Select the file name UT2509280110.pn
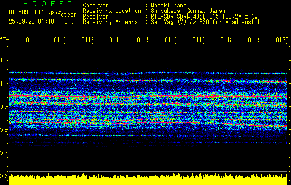This screenshot has height=185, width=291. pos(33,12)
